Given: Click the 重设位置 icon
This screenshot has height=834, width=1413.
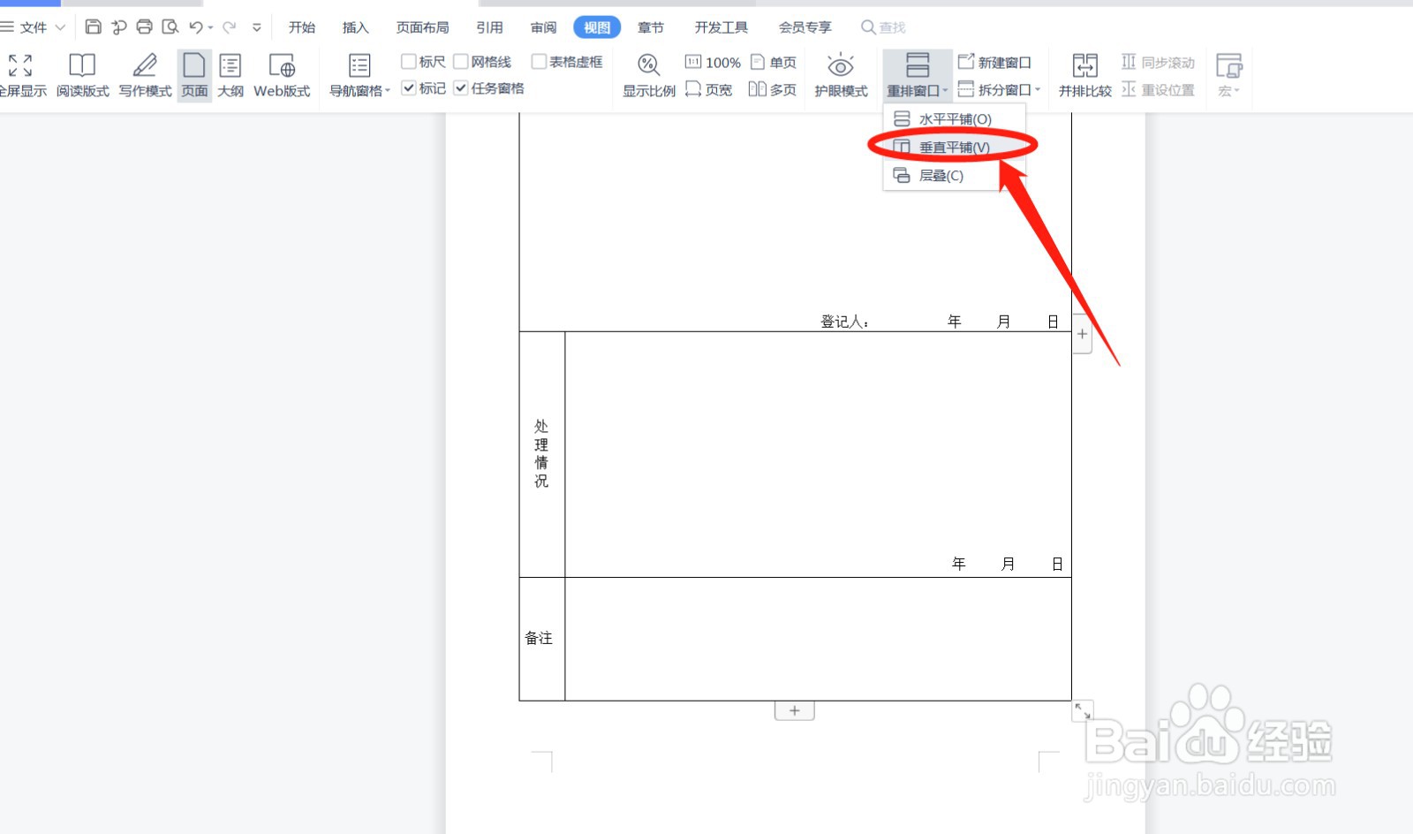Looking at the screenshot, I should point(1129,89).
